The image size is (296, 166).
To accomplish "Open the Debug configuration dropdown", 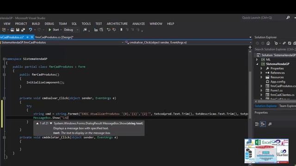I will pyautogui.click(x=77, y=30).
